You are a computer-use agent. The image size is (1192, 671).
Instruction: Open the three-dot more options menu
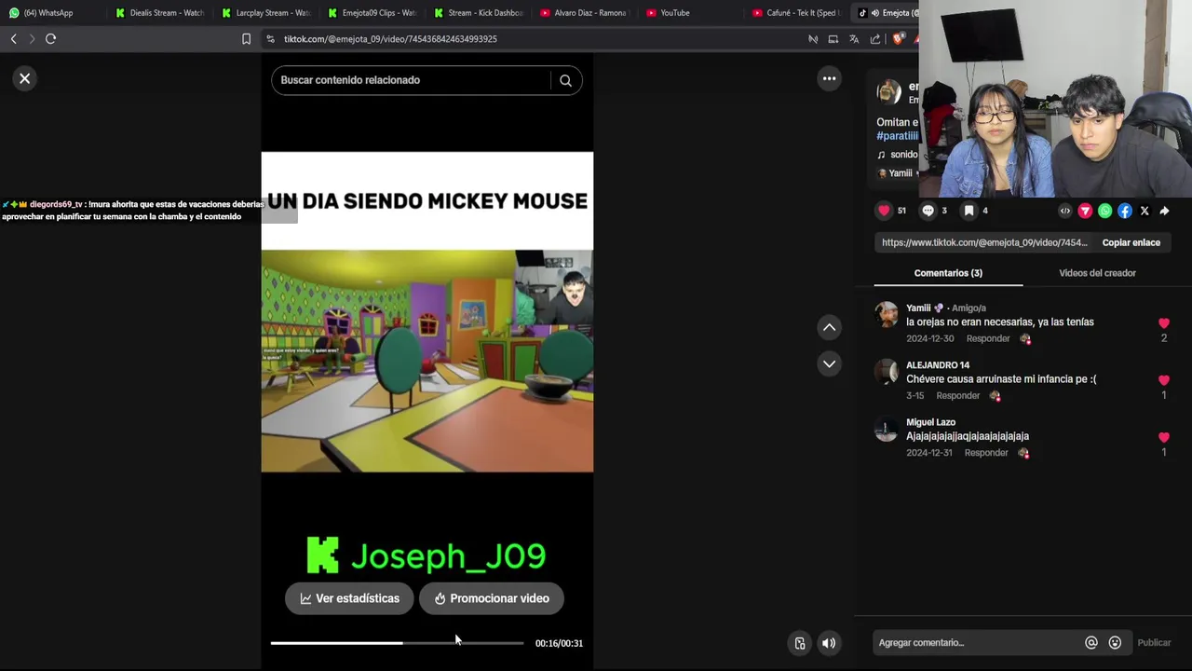pos(829,78)
